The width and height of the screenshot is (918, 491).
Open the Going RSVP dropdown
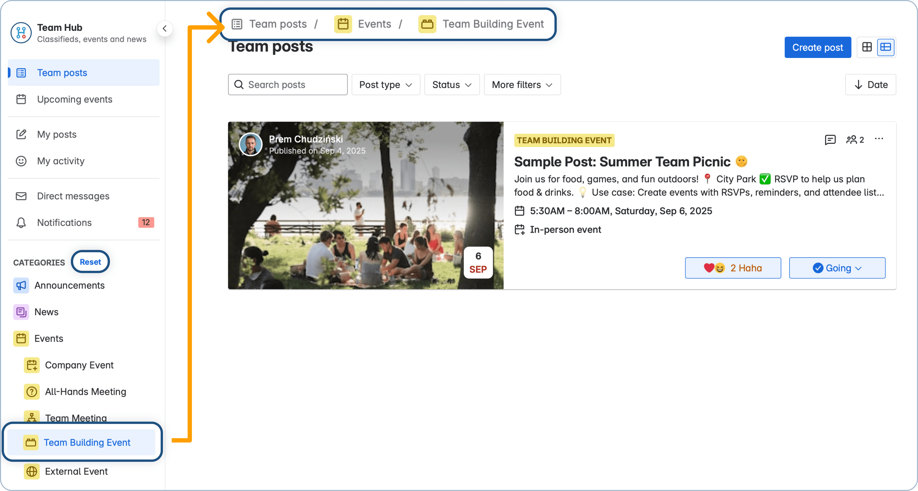pyautogui.click(x=837, y=268)
